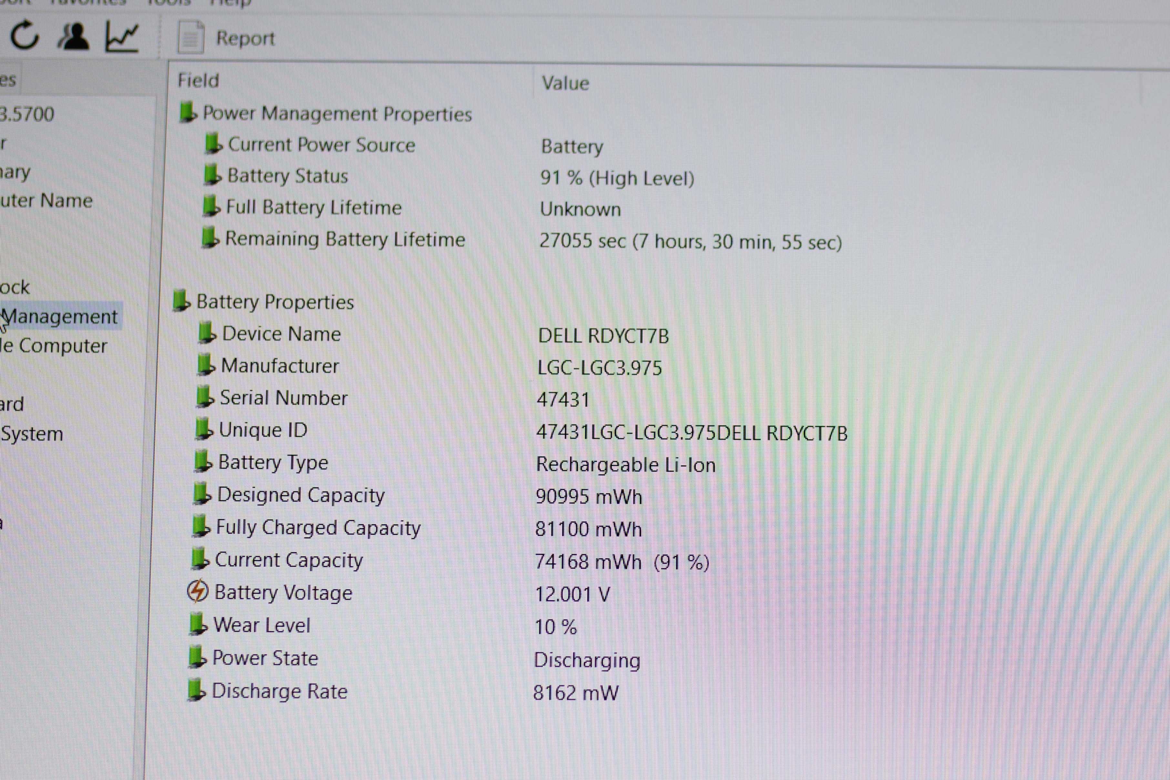Select the Battery Properties group row

275,302
